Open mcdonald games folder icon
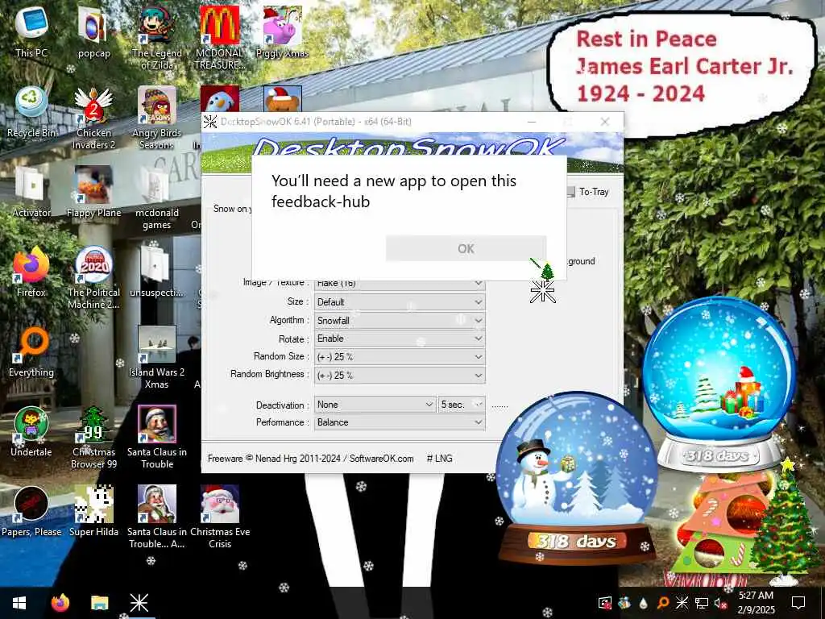The height and width of the screenshot is (619, 825). 157,198
